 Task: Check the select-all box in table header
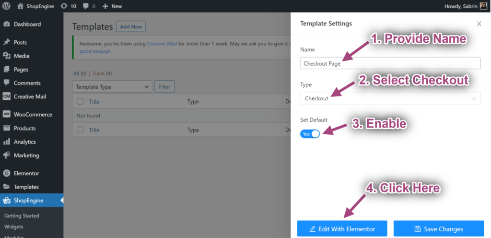coord(80,102)
